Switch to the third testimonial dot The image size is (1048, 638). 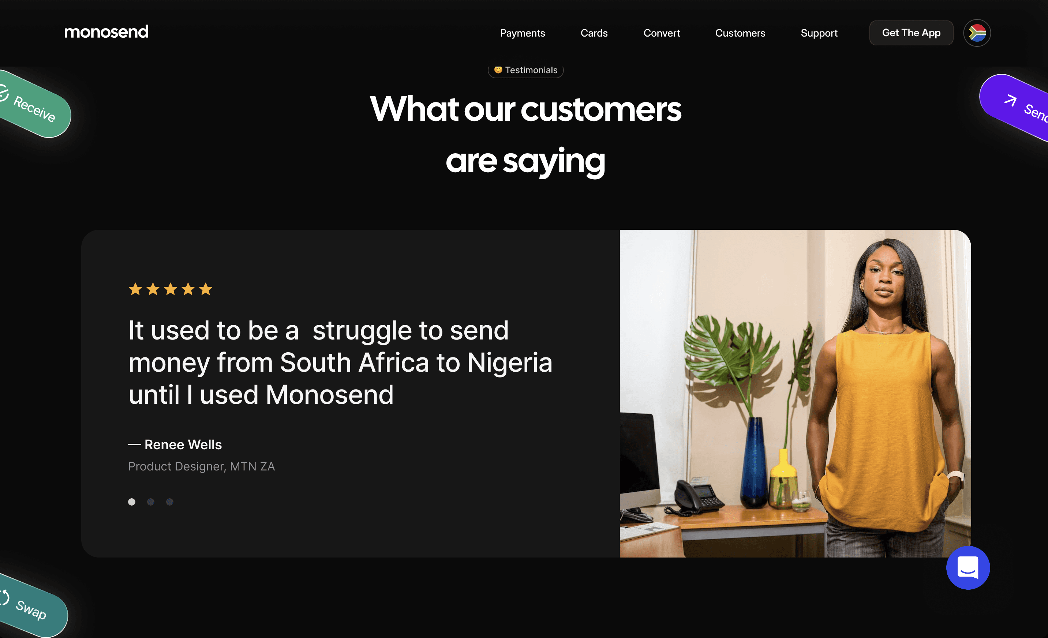tap(170, 502)
